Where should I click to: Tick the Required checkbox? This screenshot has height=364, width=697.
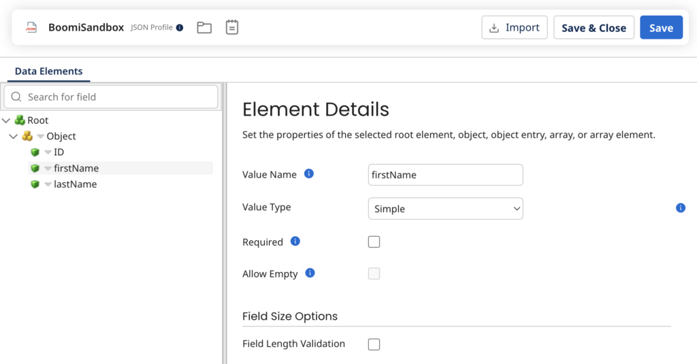[x=374, y=242]
